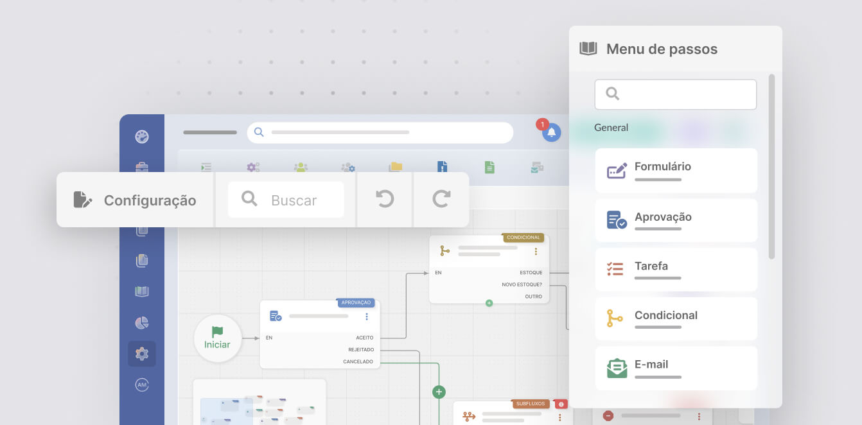Screen dimensions: 862x425
Task: Click the Configuração button
Action: click(136, 200)
